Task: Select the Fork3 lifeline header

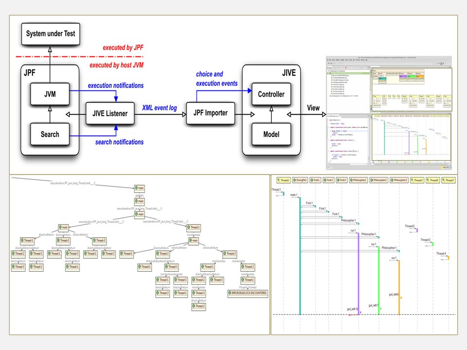Action: coord(341,180)
